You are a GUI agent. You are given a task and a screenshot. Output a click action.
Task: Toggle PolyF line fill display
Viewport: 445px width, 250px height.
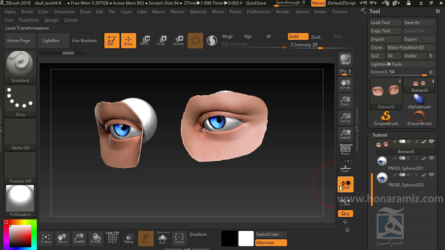tap(112, 239)
